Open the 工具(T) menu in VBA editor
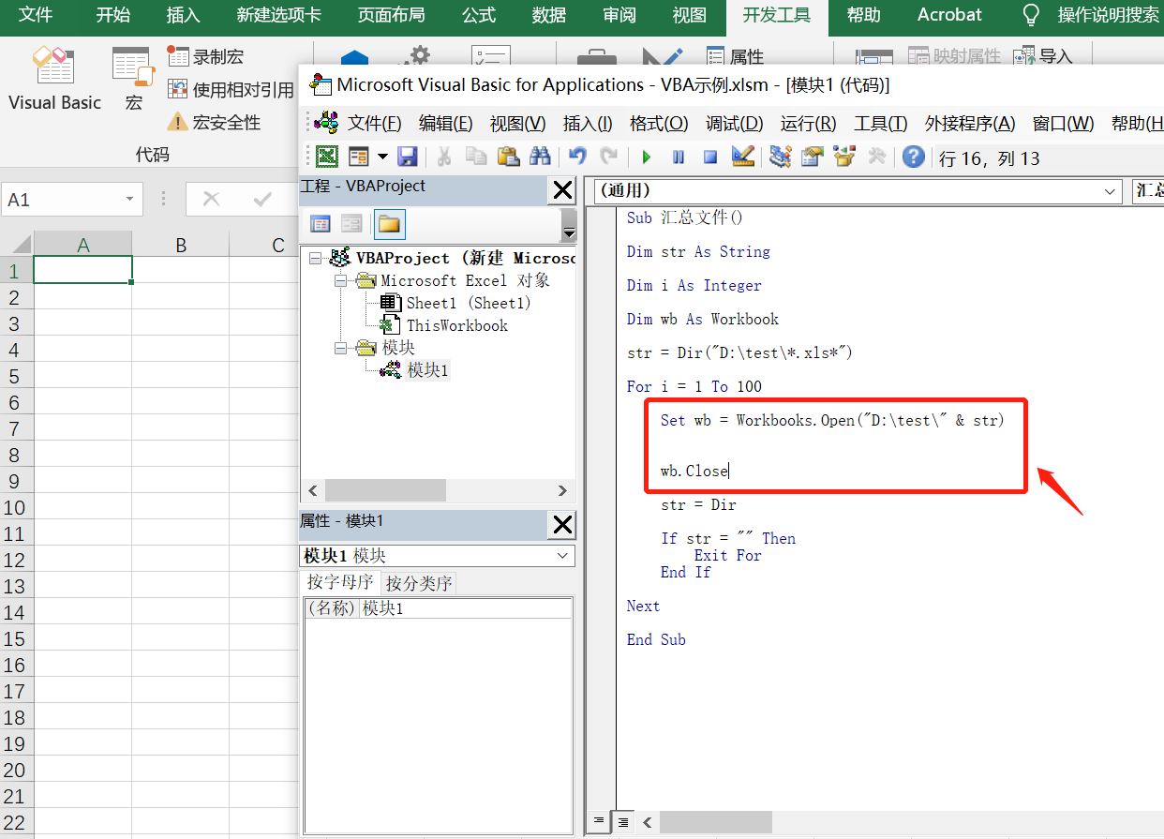The width and height of the screenshot is (1164, 839). pyautogui.click(x=880, y=123)
